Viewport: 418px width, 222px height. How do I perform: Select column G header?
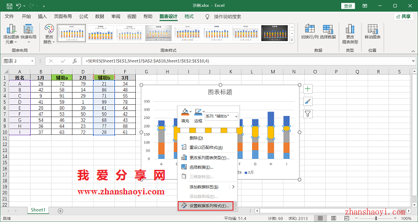[146, 72]
